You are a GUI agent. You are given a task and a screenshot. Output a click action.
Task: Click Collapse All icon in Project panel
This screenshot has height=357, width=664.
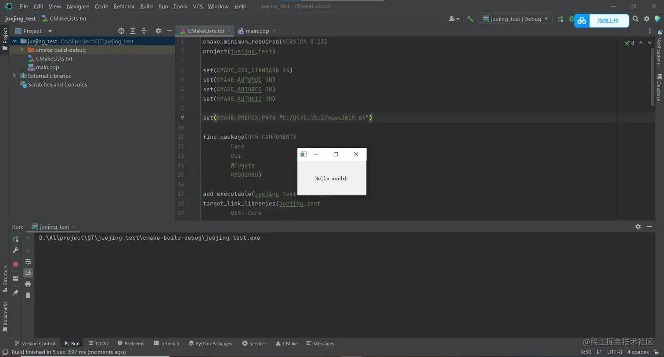[144, 31]
